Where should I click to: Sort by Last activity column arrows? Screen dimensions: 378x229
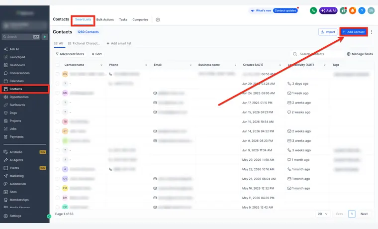[325, 65]
